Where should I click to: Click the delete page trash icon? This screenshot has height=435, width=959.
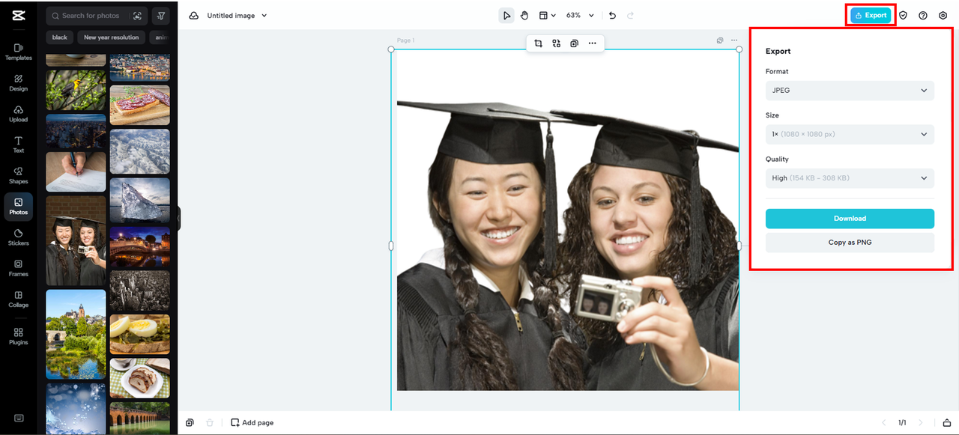210,423
